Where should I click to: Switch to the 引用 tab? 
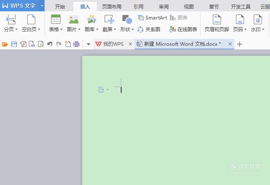[139, 7]
